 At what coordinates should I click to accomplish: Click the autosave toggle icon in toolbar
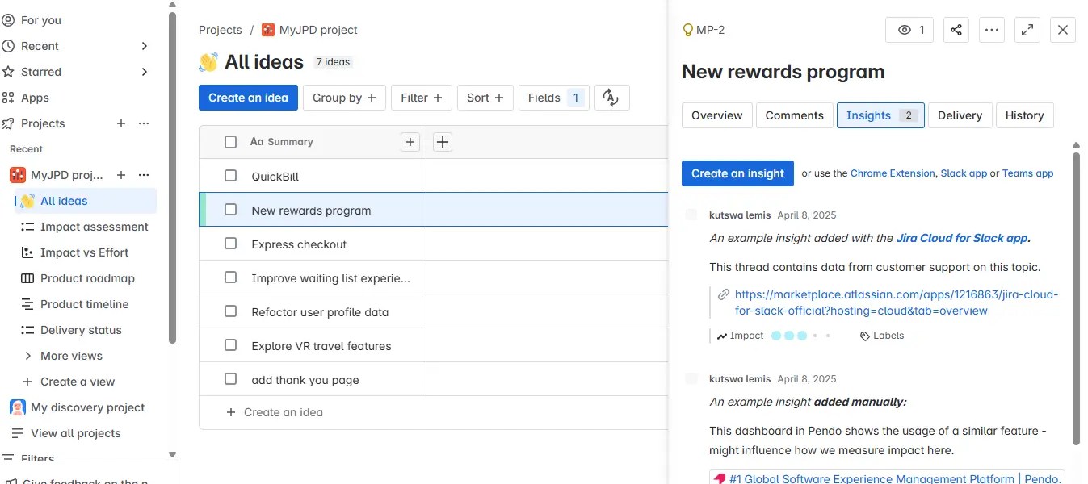point(611,98)
